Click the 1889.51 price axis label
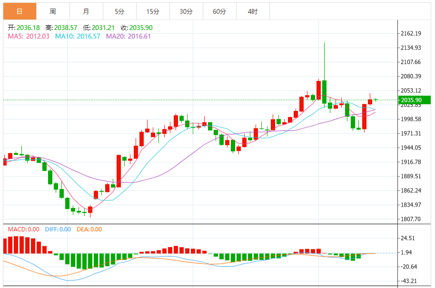The image size is (435, 288). 411,177
